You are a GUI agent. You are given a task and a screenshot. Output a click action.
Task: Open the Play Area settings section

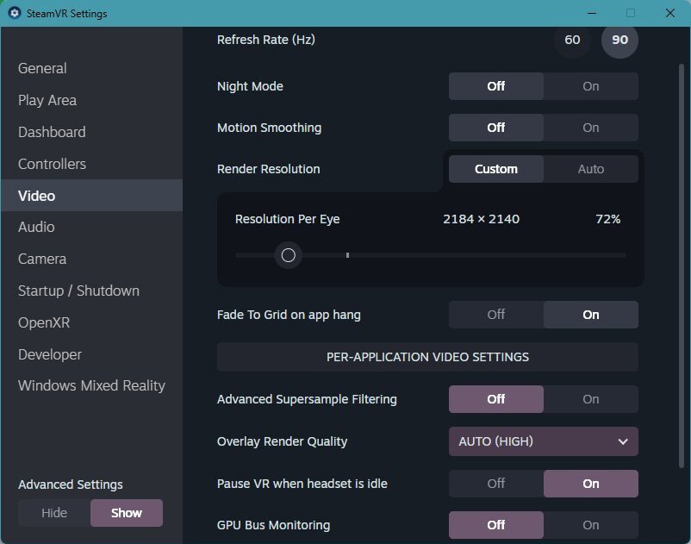91,100
